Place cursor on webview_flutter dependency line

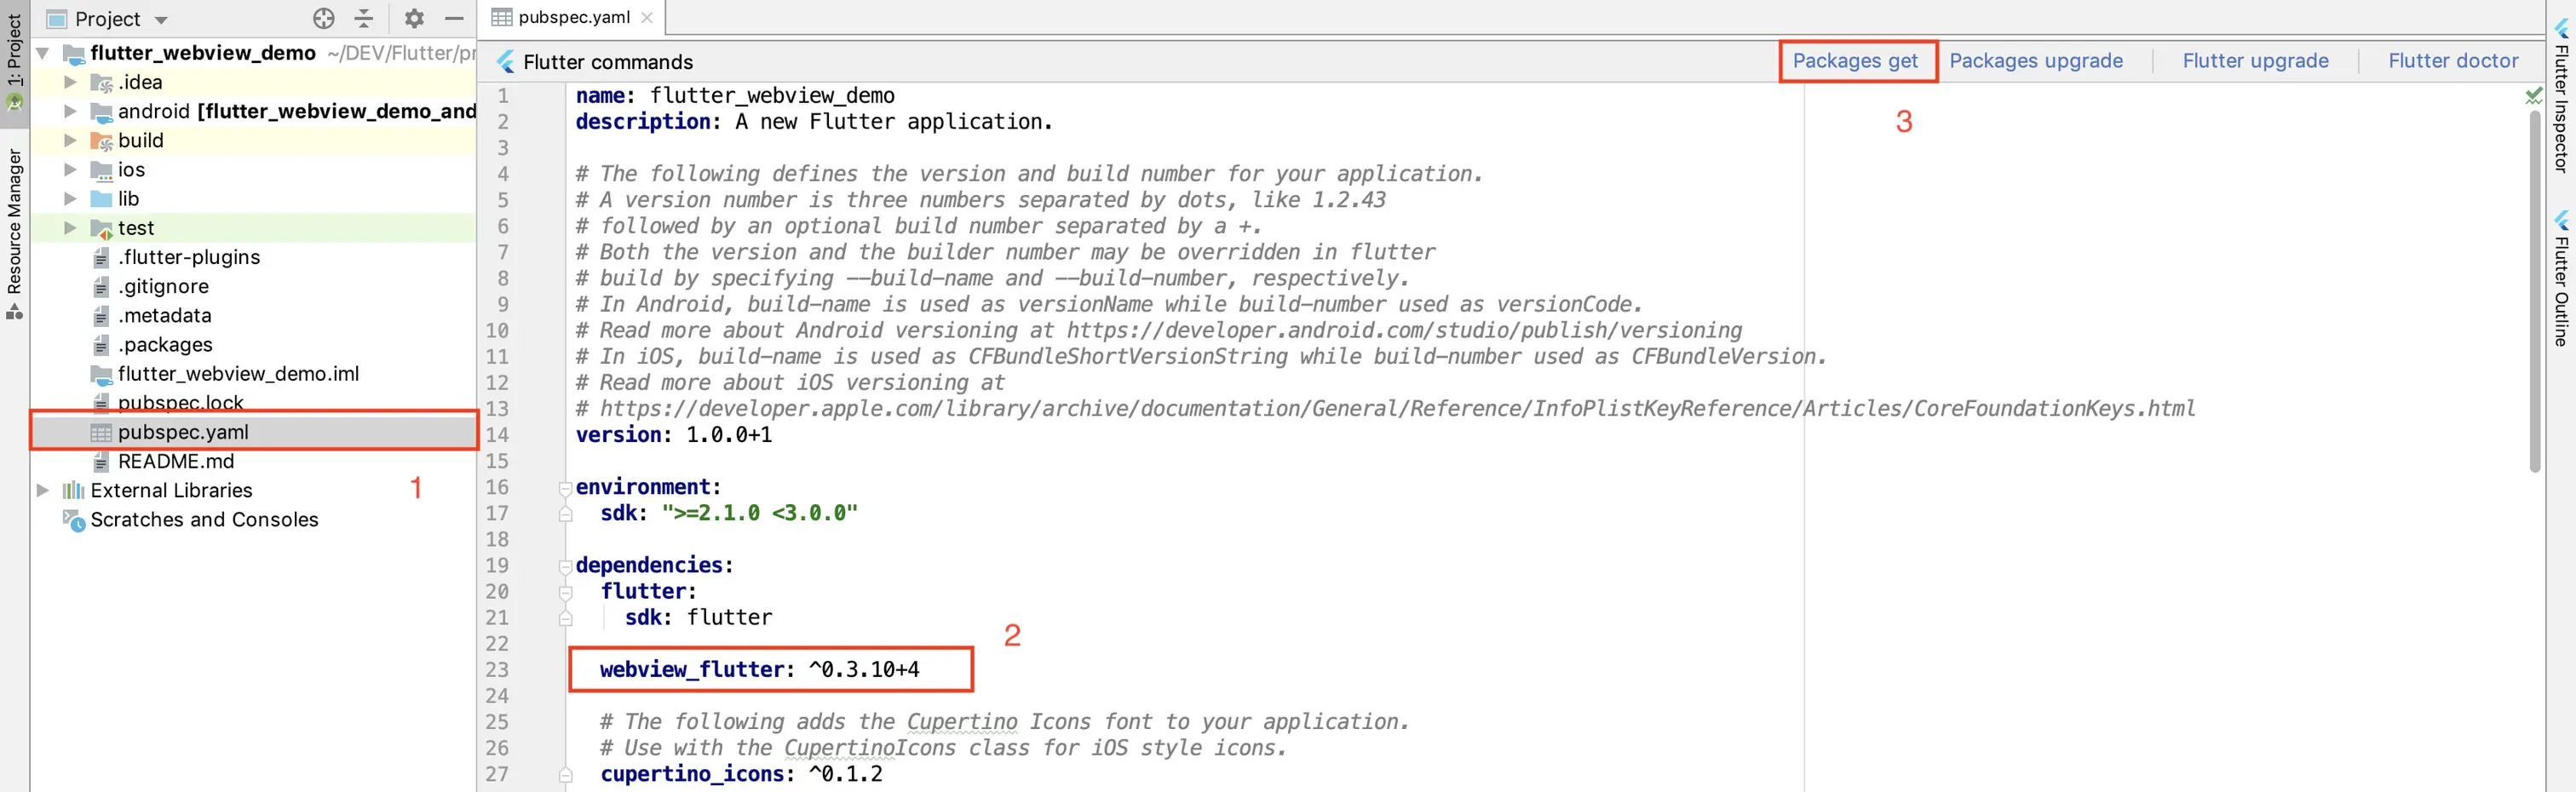[759, 669]
